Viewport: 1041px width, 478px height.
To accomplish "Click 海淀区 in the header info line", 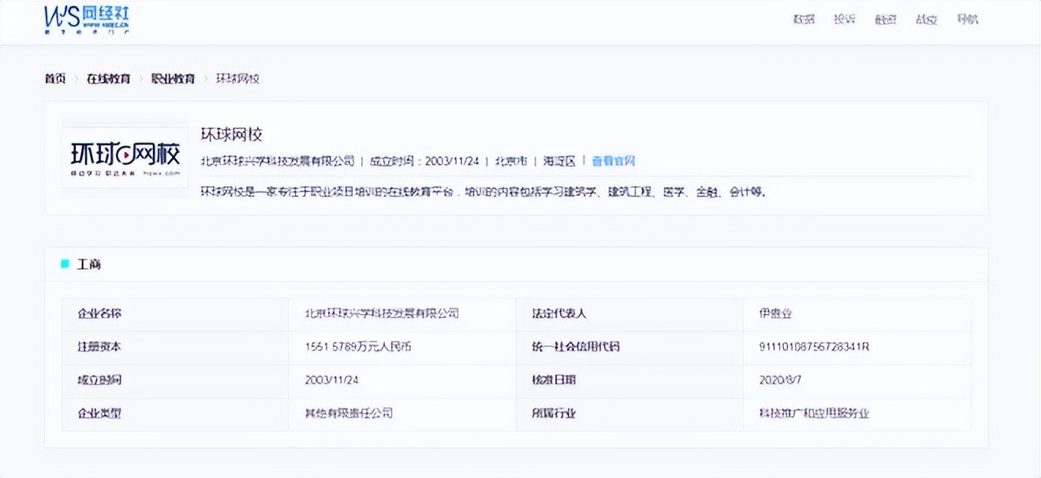I will point(559,161).
